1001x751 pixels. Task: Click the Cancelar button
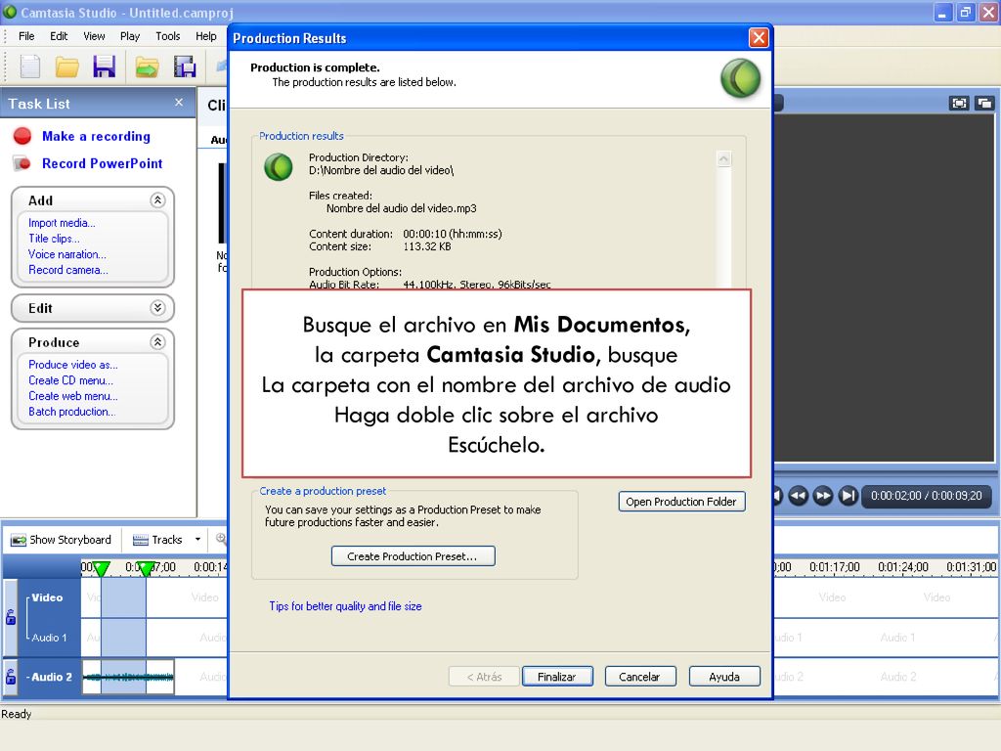coord(639,677)
